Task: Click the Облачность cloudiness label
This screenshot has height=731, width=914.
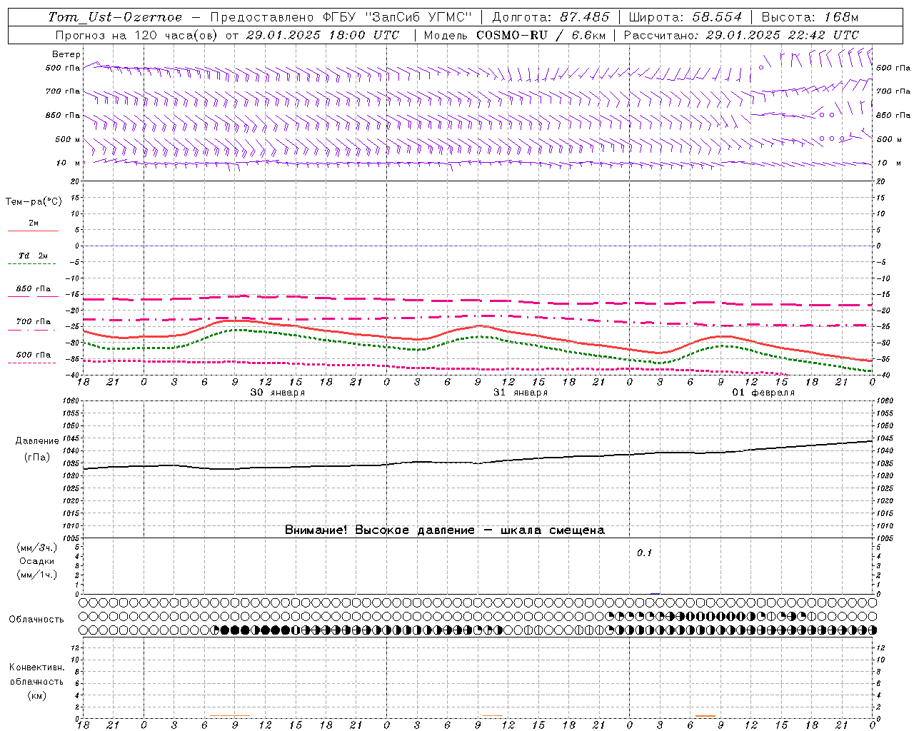Action: [36, 619]
